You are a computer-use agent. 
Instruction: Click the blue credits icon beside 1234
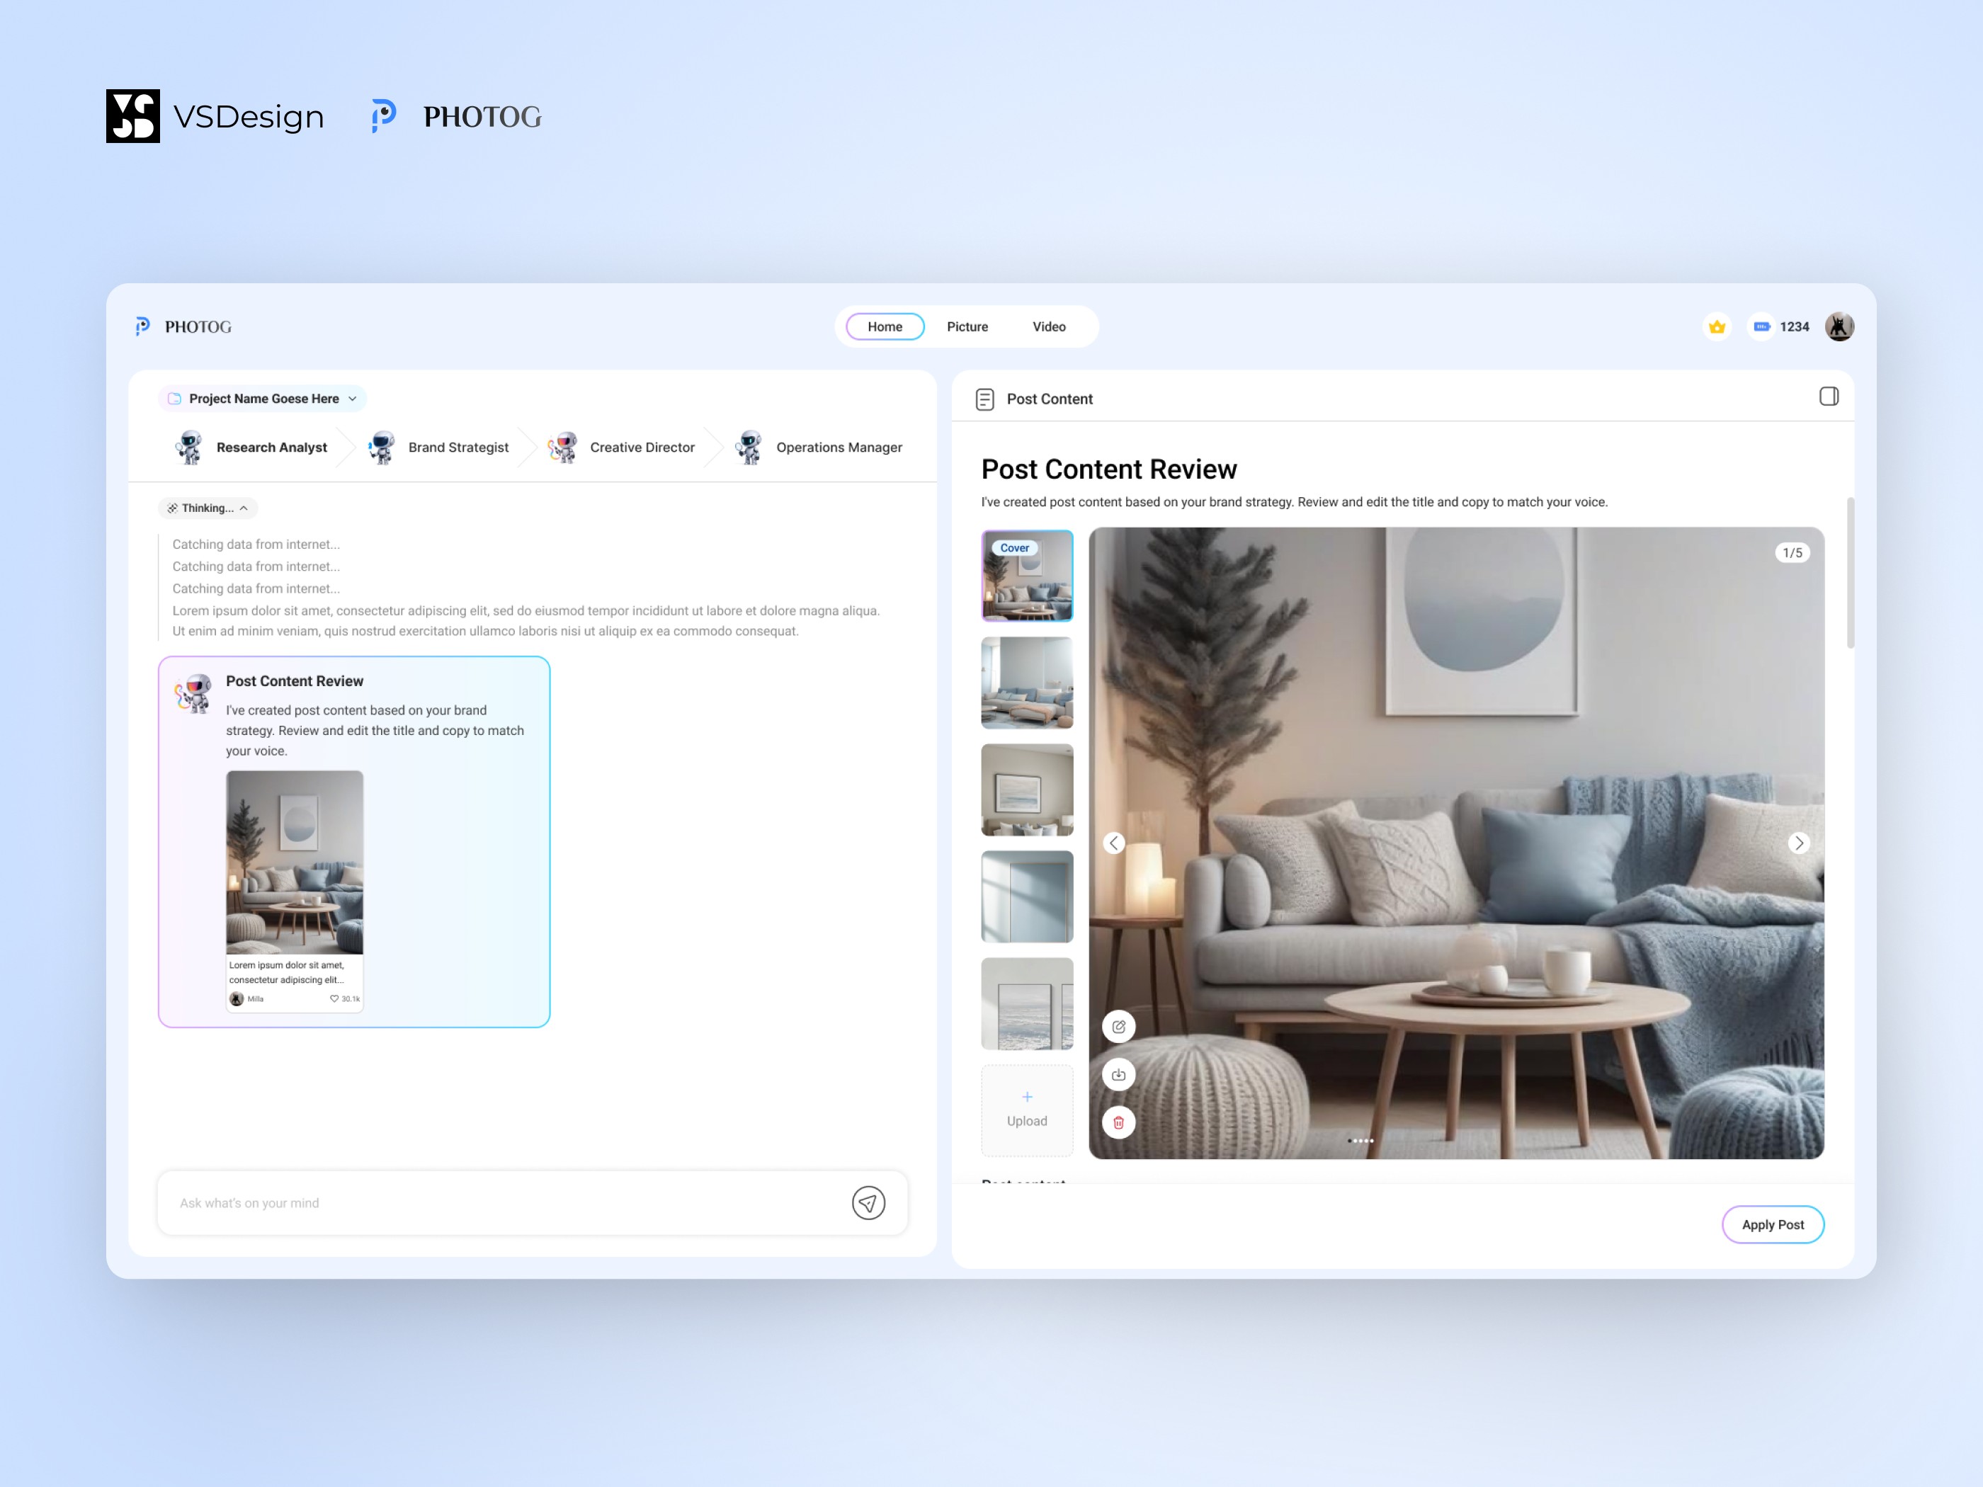(x=1761, y=327)
